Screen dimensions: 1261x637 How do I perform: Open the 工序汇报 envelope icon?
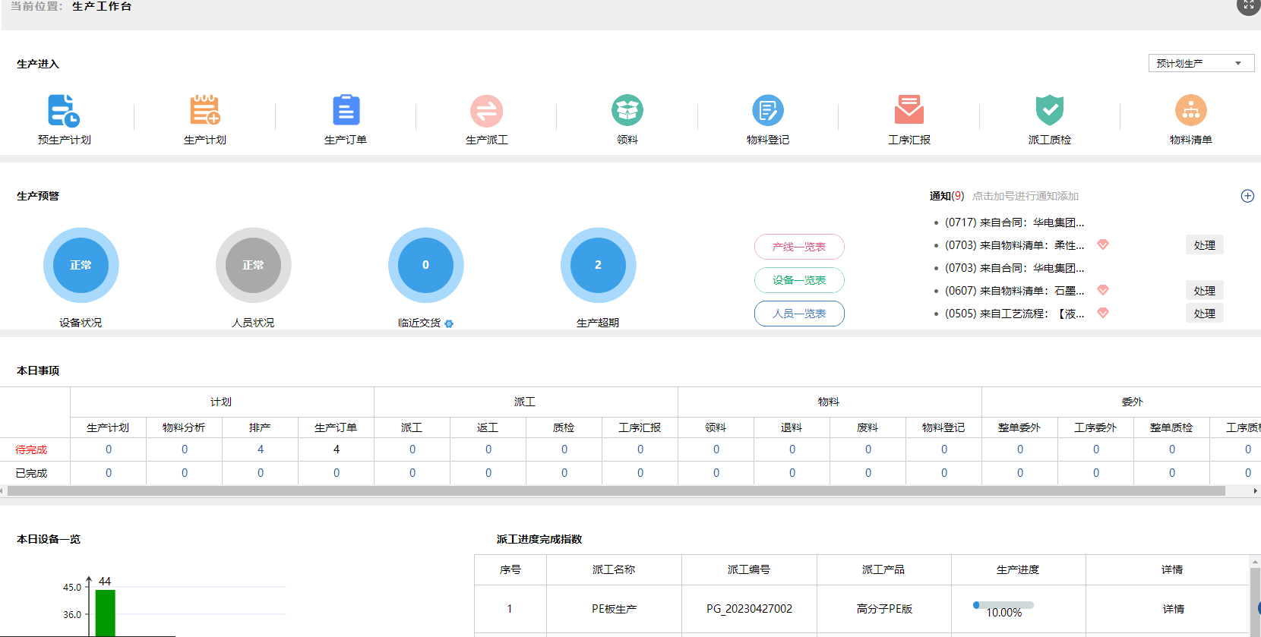(x=909, y=111)
